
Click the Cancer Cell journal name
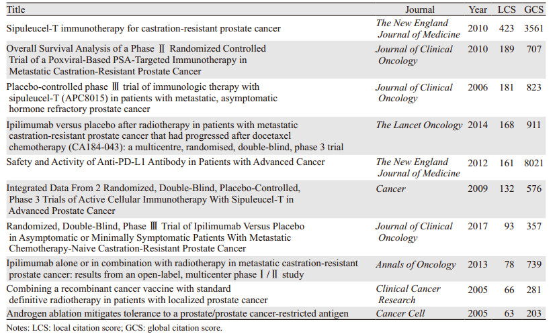pos(399,313)
